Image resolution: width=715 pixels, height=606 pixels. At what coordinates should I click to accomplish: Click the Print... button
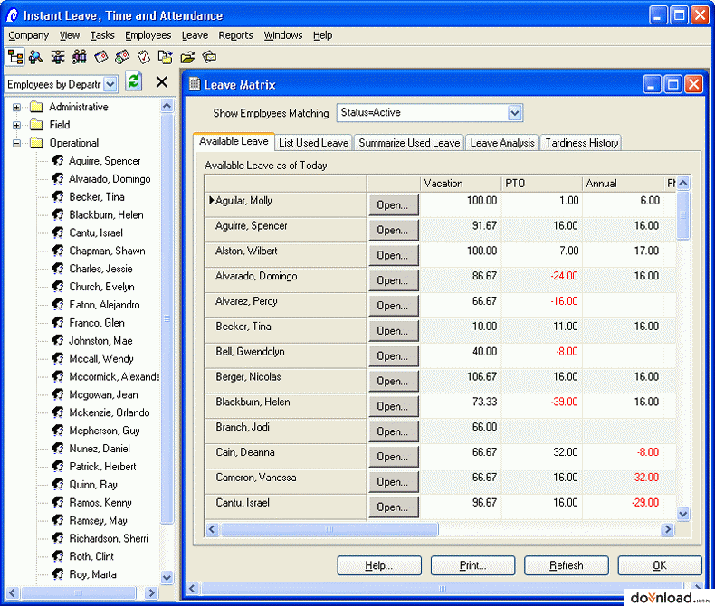click(472, 565)
